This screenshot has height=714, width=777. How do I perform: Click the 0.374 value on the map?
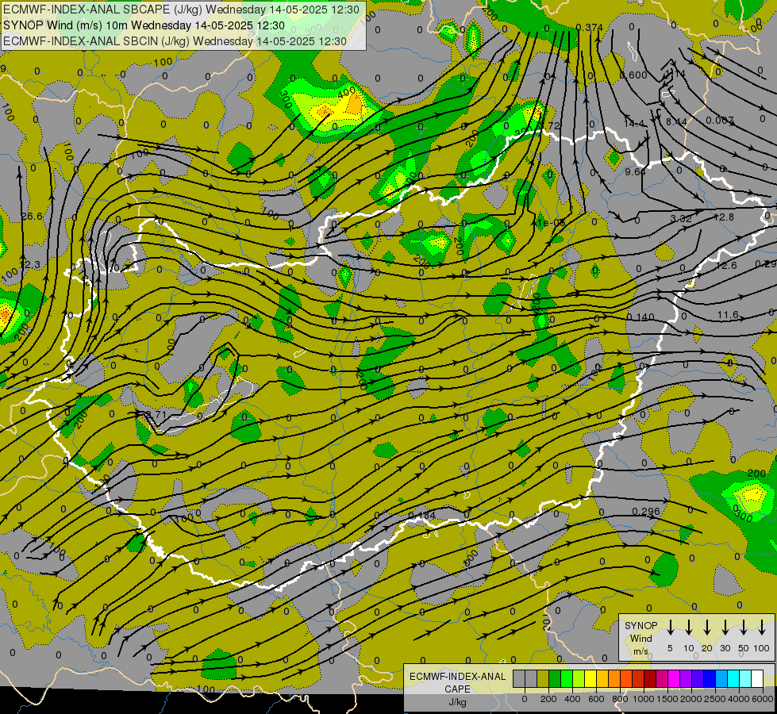pos(590,28)
